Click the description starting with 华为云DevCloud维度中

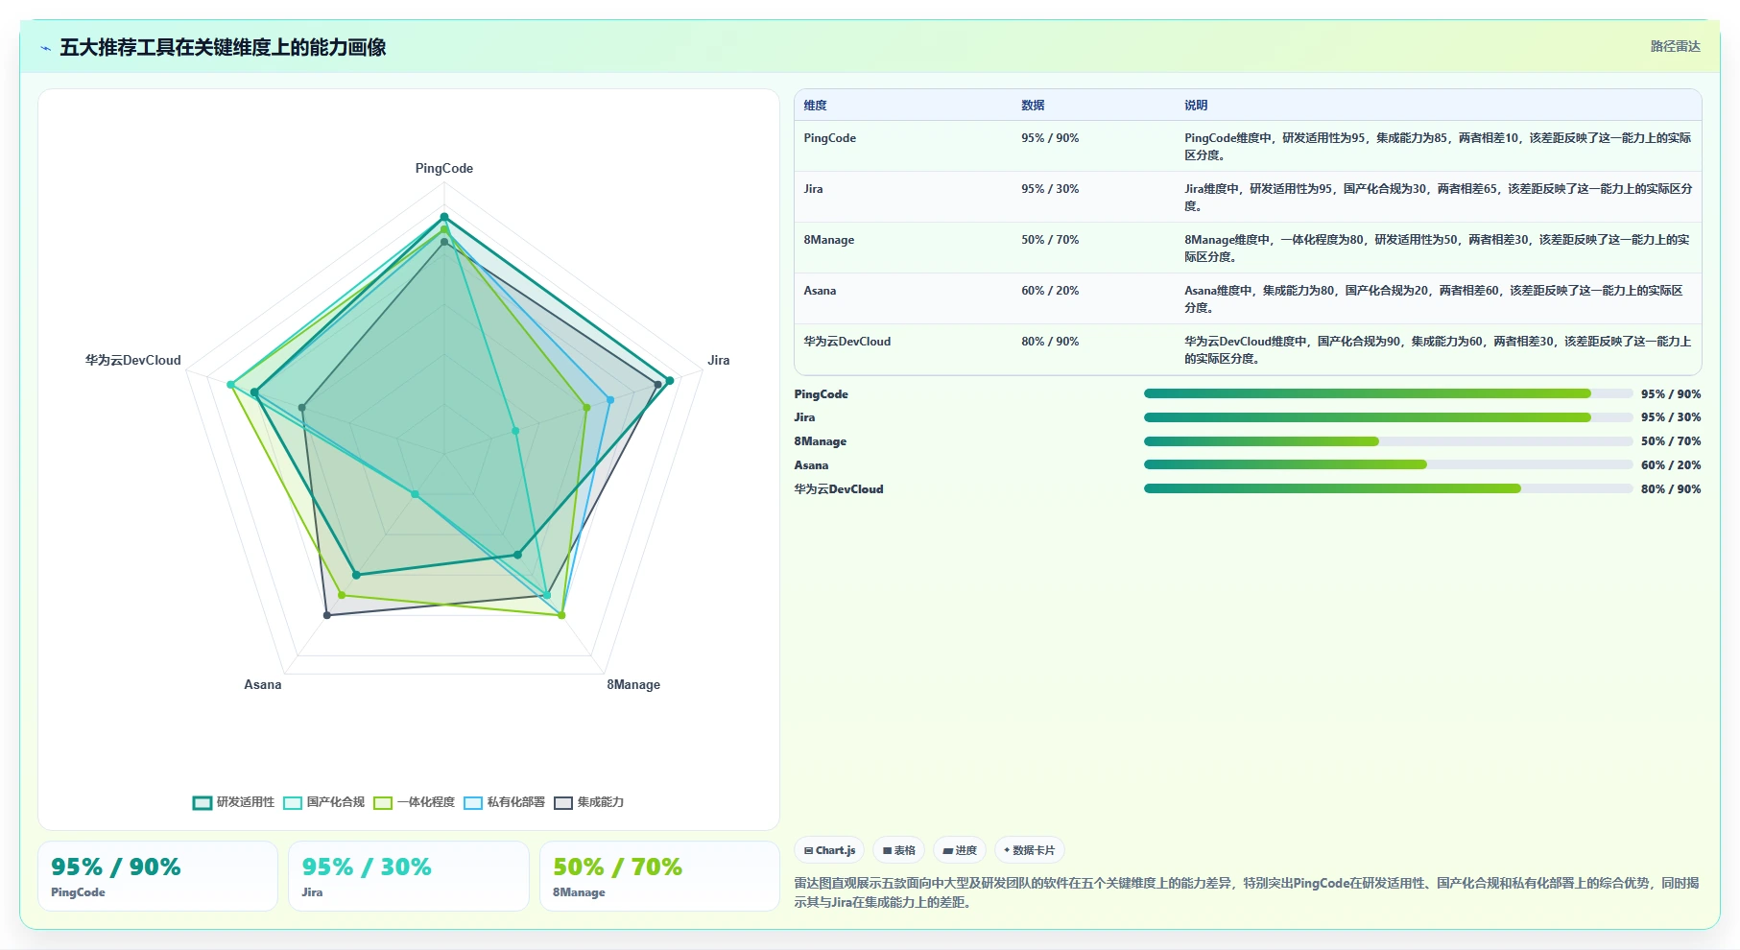tap(1438, 349)
